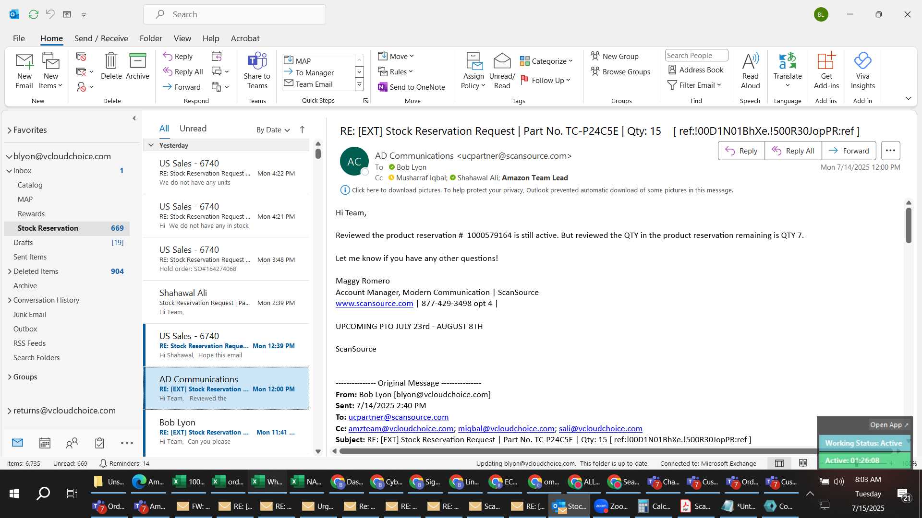Image resolution: width=922 pixels, height=518 pixels.
Task: Collapse the folder pane arrow
Action: tap(134, 118)
